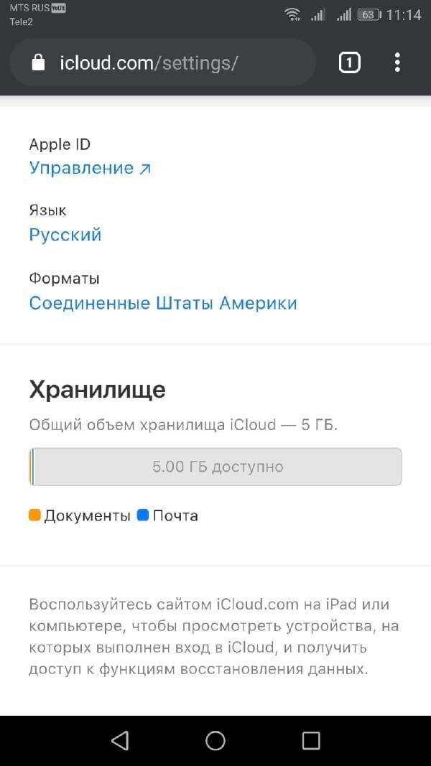Open the Форматы setting for region selection
The image size is (431, 766).
tap(162, 302)
